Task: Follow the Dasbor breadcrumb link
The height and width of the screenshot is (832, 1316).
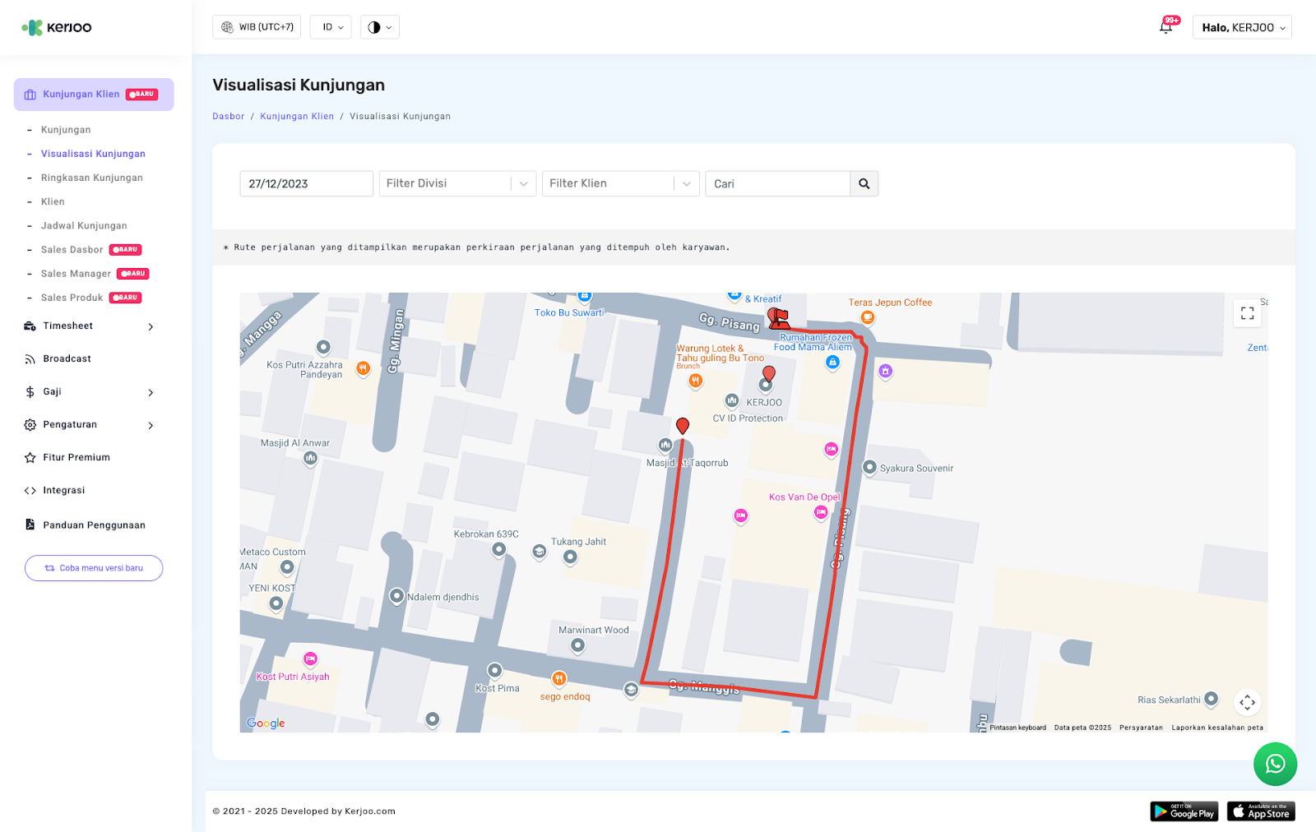Action: 229,117
